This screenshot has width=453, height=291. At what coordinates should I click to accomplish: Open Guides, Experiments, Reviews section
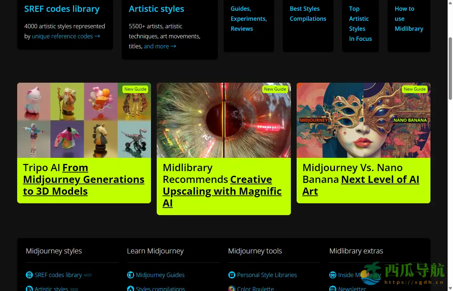click(x=248, y=19)
